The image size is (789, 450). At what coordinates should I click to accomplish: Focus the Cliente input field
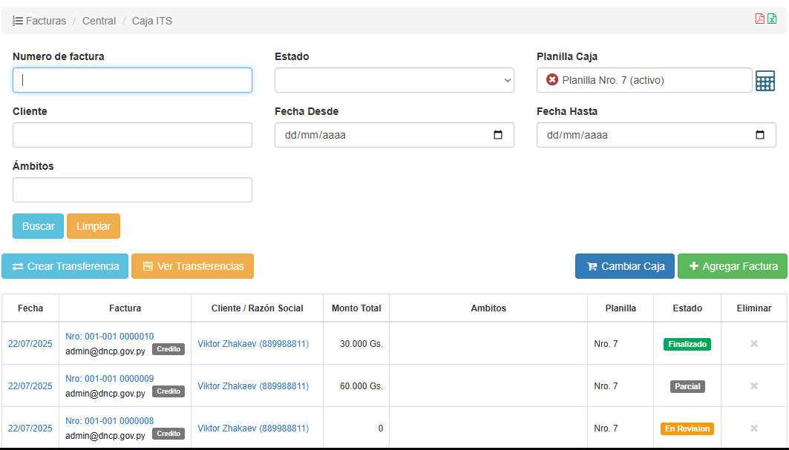point(132,135)
